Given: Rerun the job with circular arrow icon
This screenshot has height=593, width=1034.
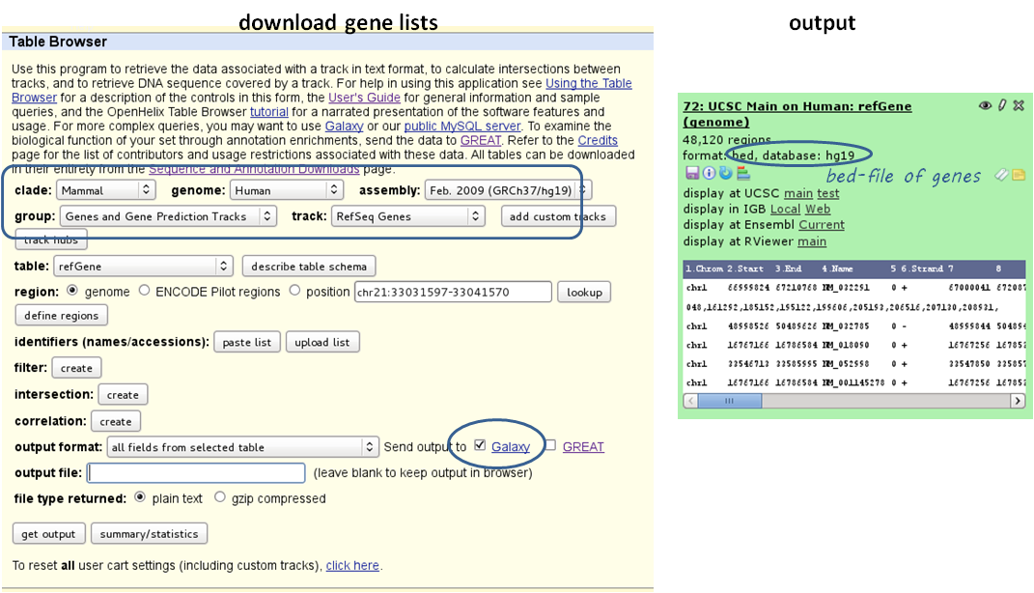Looking at the screenshot, I should (725, 173).
